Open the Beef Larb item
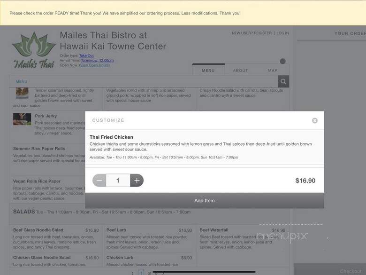 tap(116, 230)
